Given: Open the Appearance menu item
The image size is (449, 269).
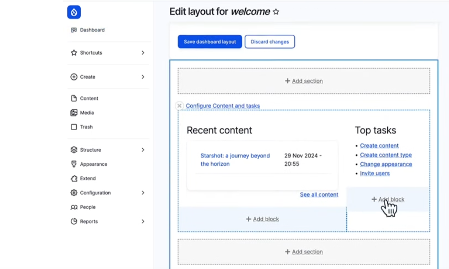Looking at the screenshot, I should (x=94, y=164).
